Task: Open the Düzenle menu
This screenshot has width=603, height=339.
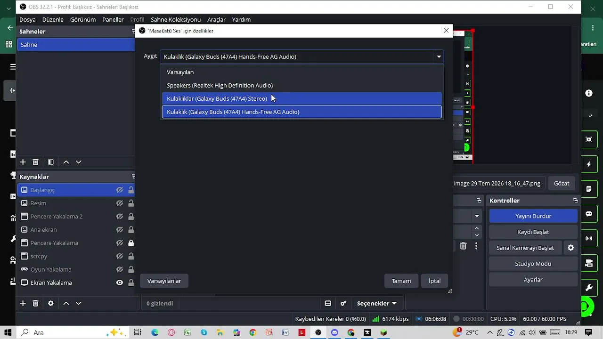Action: click(53, 19)
